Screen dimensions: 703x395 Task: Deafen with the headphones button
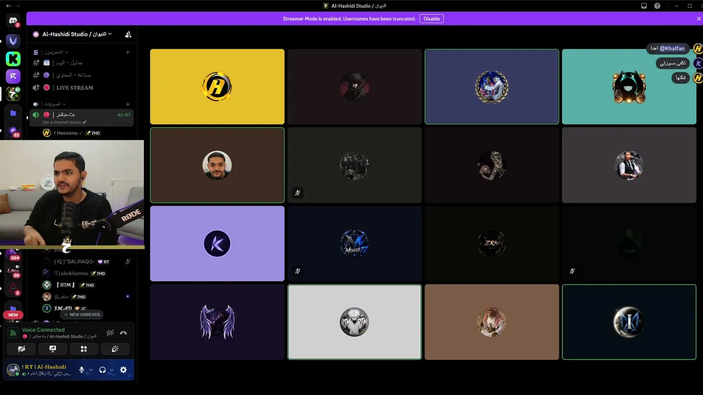point(102,370)
